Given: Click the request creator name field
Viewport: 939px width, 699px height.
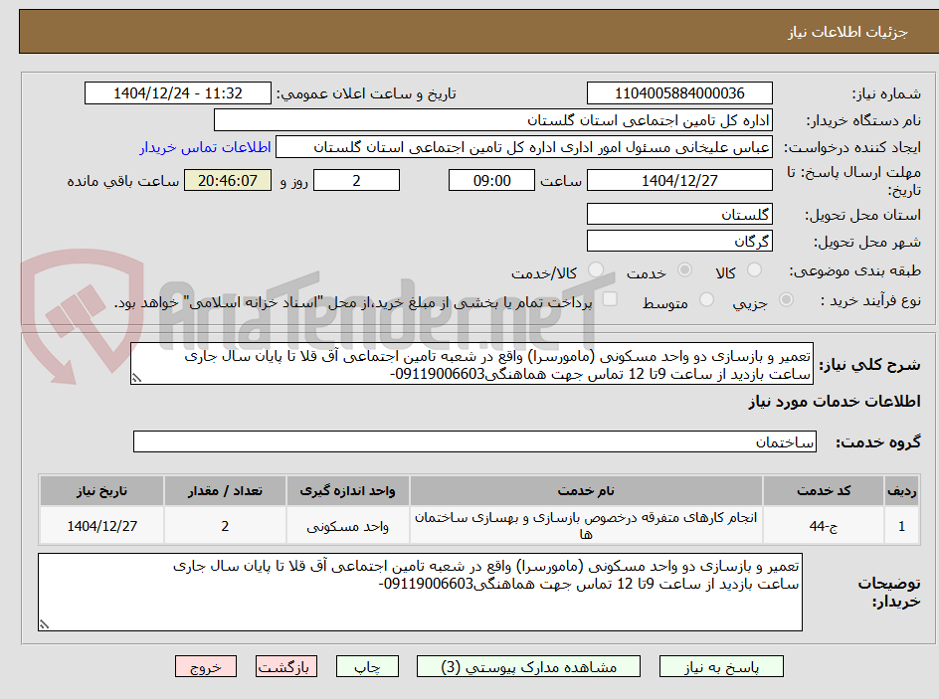Looking at the screenshot, I should (x=524, y=147).
